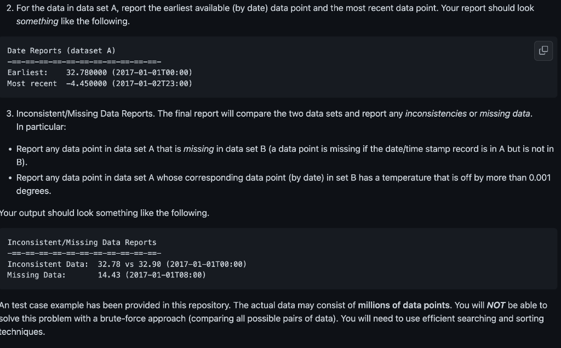Image resolution: width=561 pixels, height=348 pixels.
Task: Click 'Your output should look something like' sentence
Action: [x=105, y=213]
